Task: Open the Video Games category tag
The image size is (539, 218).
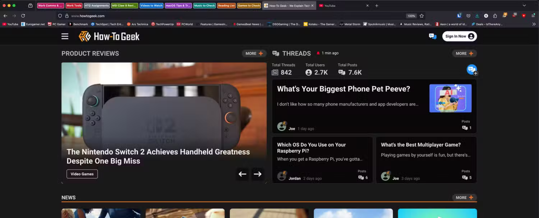Action: coord(82,174)
